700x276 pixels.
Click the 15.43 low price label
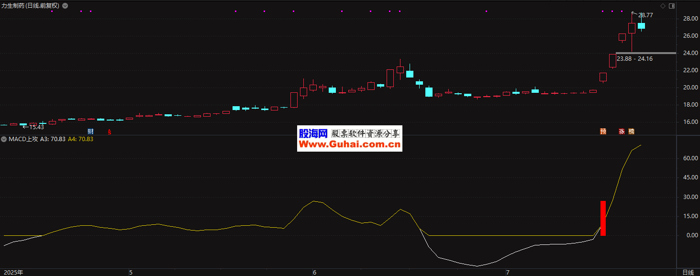(36, 127)
